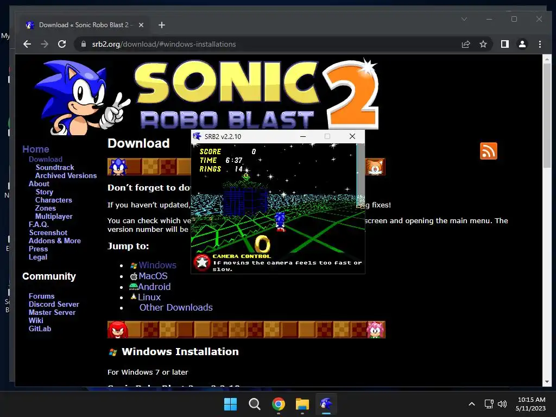Close the Download « Sonic Robo Blast 2 tab
The image size is (556, 417).
[141, 25]
